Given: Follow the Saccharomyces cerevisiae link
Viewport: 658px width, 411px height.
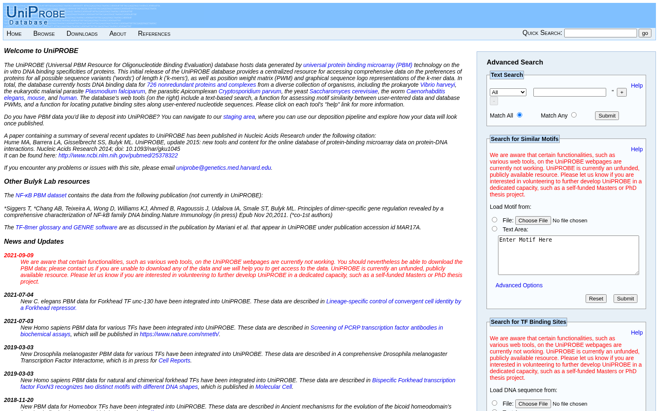Looking at the screenshot, I should coord(343,91).
